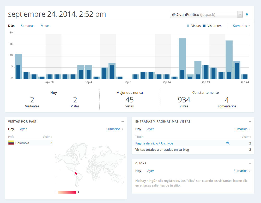The height and width of the screenshot is (203, 261).
Task: Switch the chart to Meses
Action: pos(45,26)
